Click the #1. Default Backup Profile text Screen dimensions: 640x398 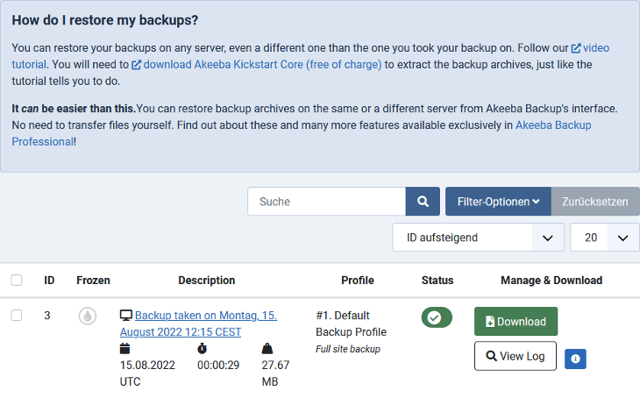[351, 323]
